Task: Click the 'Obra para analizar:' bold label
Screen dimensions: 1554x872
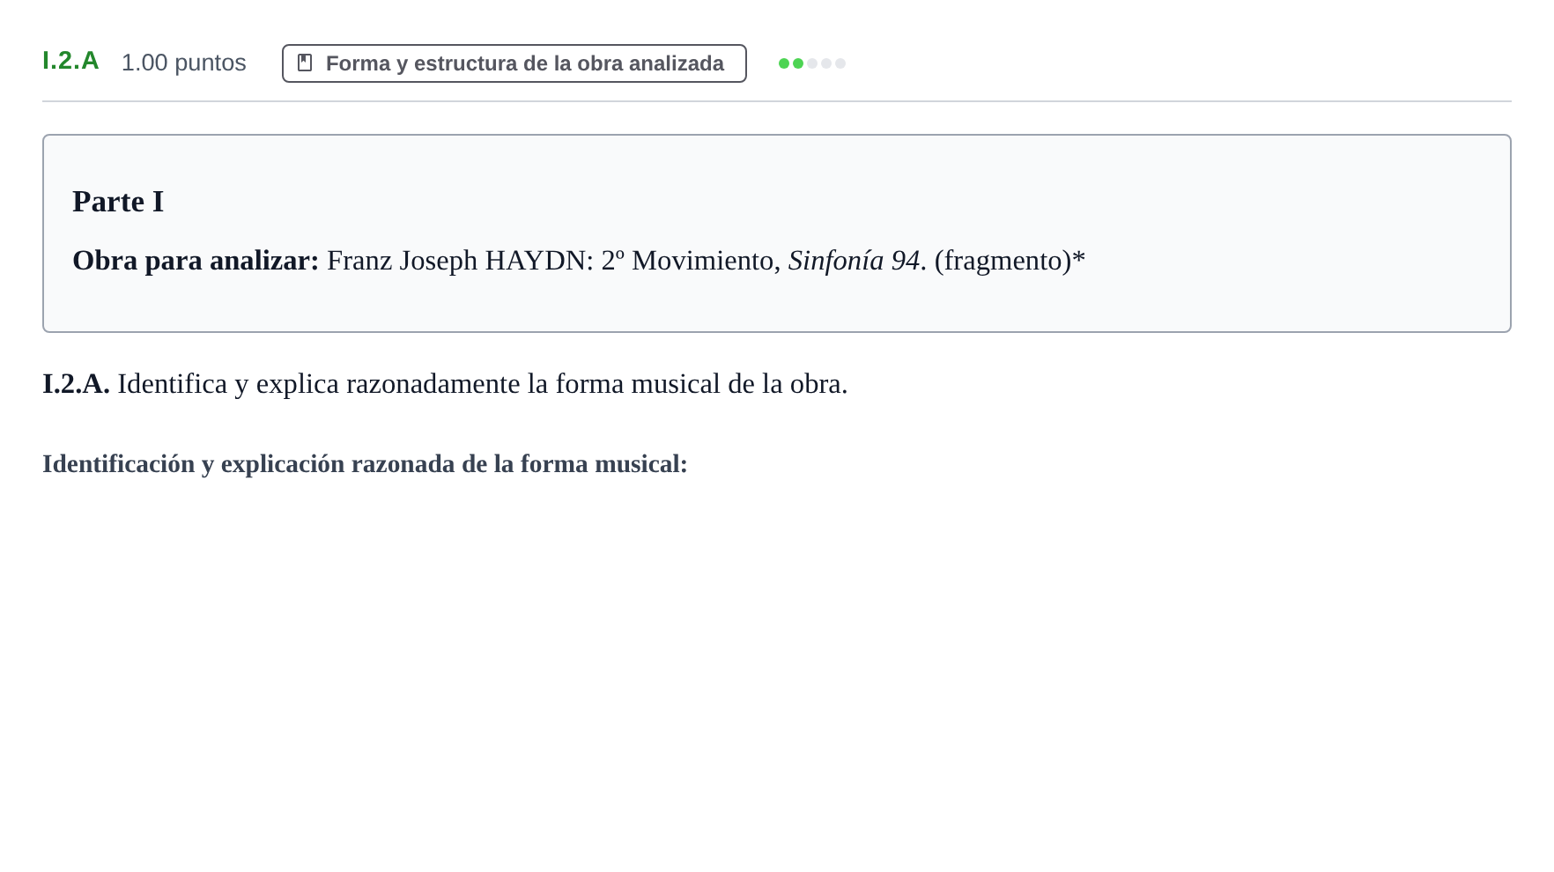Action: (196, 261)
